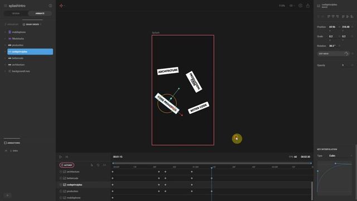
Task: Toggle key for Rotation property
Action: tap(340, 46)
